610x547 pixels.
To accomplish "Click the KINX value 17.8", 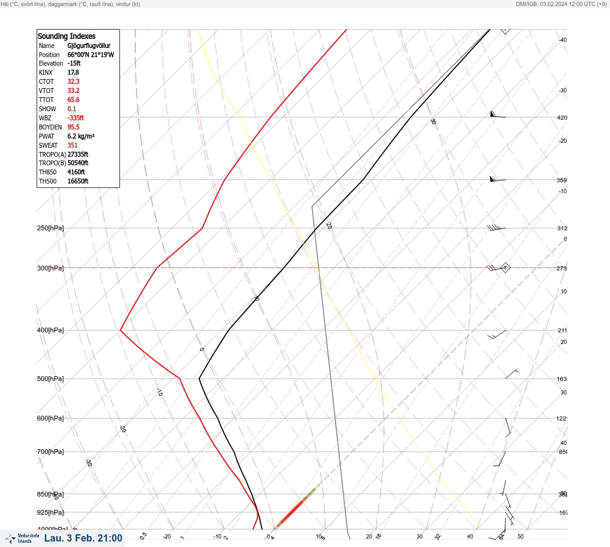I will click(73, 72).
